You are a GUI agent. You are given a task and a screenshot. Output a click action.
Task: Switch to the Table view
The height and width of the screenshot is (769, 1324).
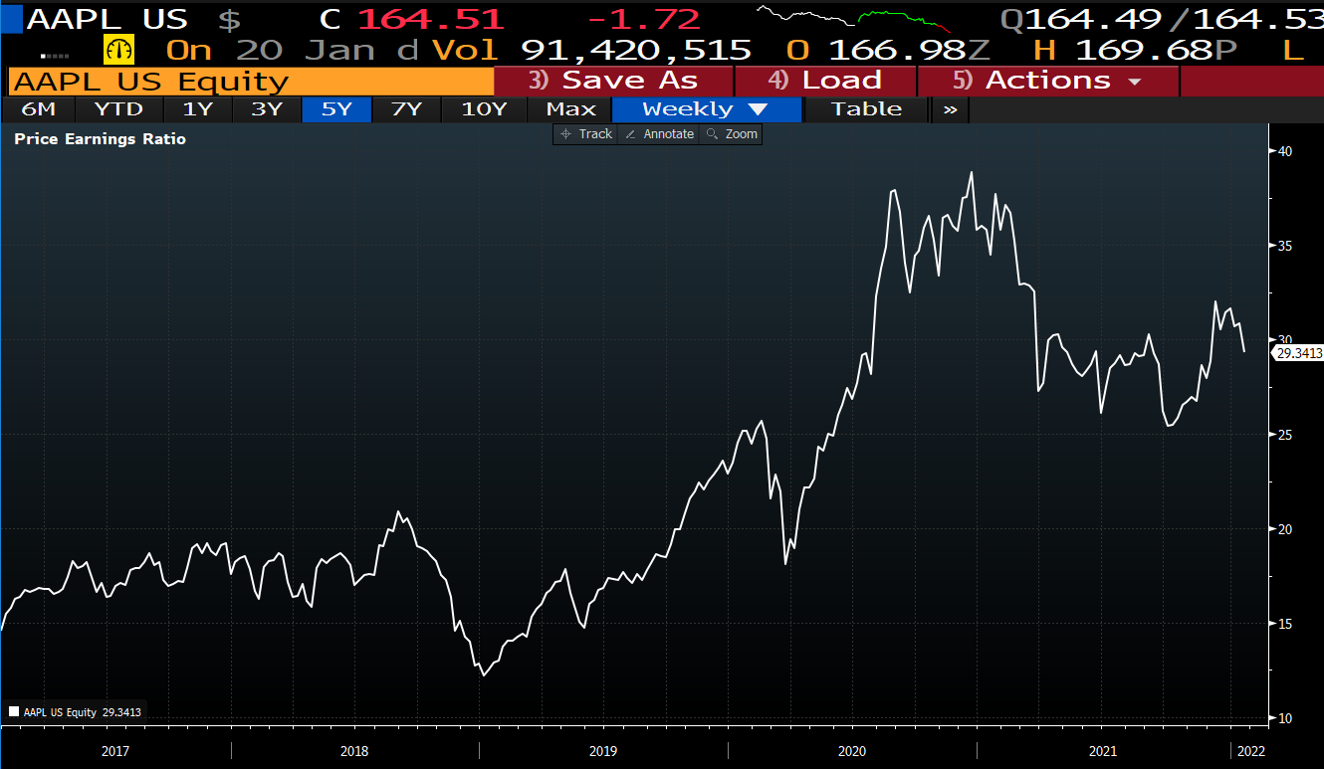coord(866,109)
